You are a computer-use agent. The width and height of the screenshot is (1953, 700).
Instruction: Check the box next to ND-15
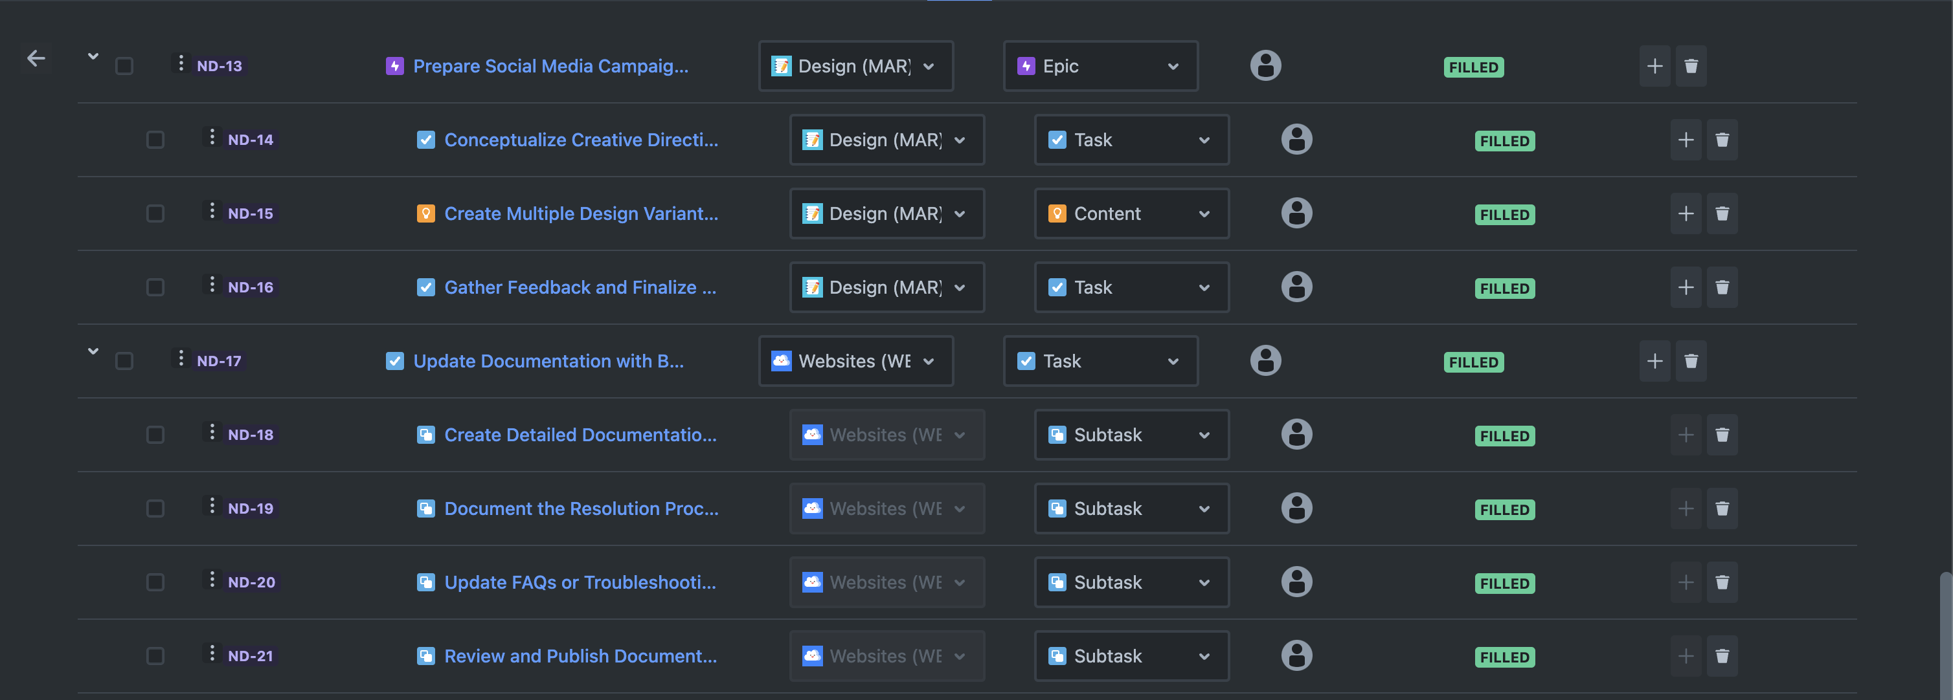[x=155, y=214]
